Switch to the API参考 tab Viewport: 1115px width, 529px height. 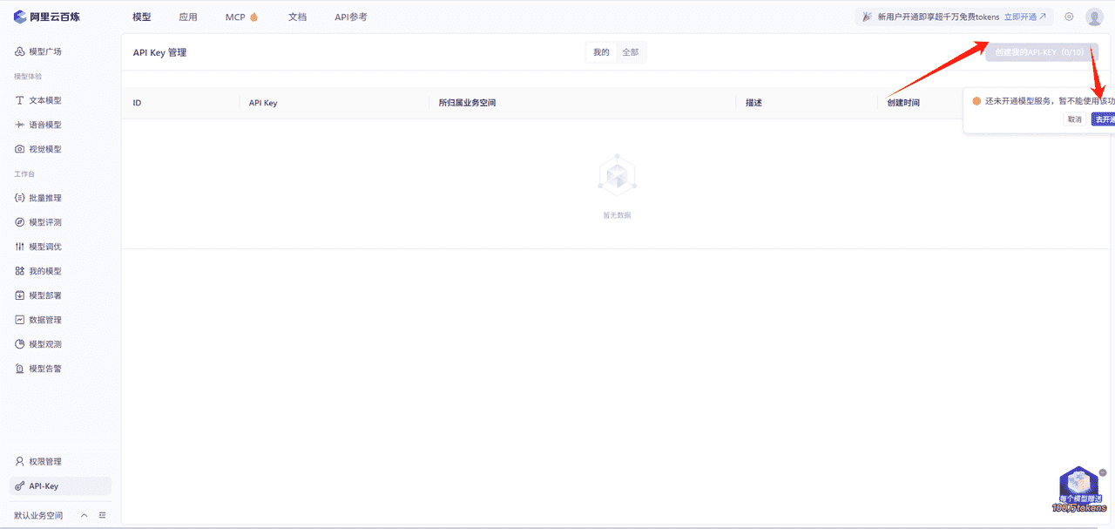pos(350,16)
